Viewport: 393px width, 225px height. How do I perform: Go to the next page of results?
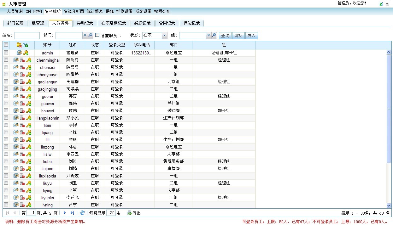65,213
